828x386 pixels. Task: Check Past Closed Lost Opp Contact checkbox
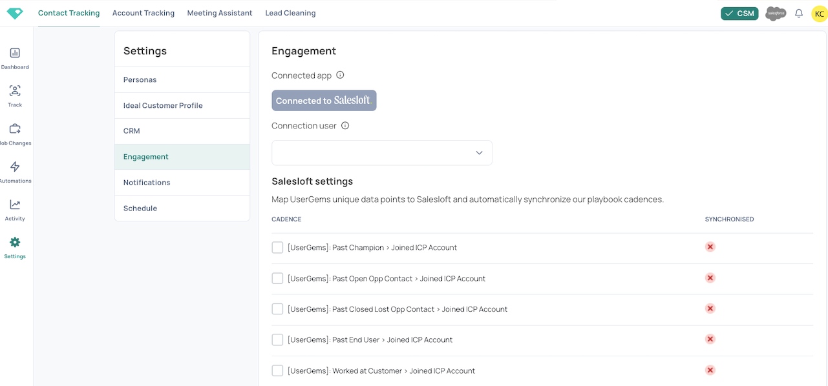tap(277, 309)
